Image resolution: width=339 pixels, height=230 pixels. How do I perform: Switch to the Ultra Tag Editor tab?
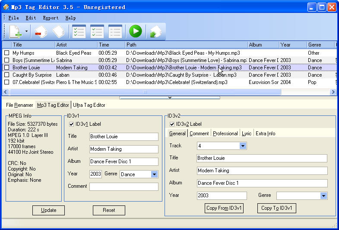(x=89, y=105)
